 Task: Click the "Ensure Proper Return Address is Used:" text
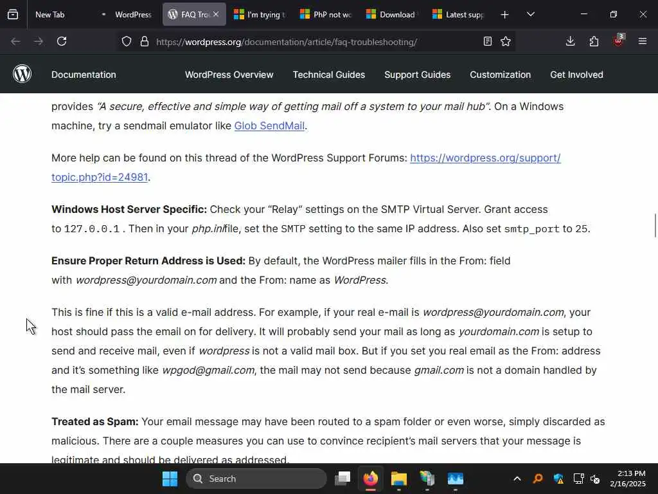(x=148, y=261)
